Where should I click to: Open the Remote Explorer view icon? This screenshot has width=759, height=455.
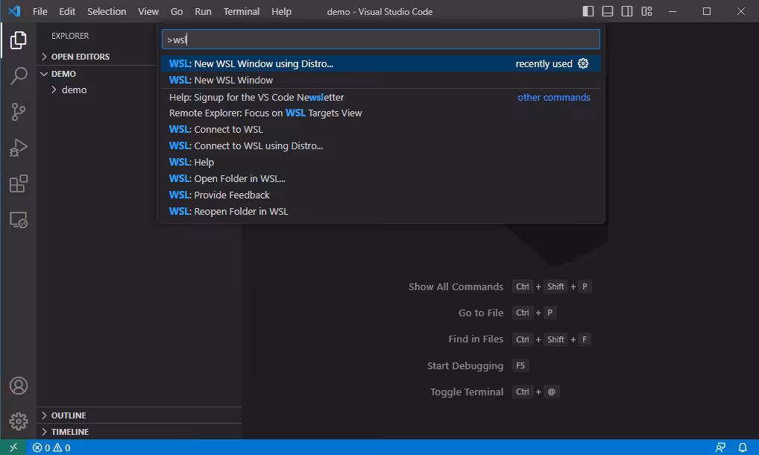(19, 220)
